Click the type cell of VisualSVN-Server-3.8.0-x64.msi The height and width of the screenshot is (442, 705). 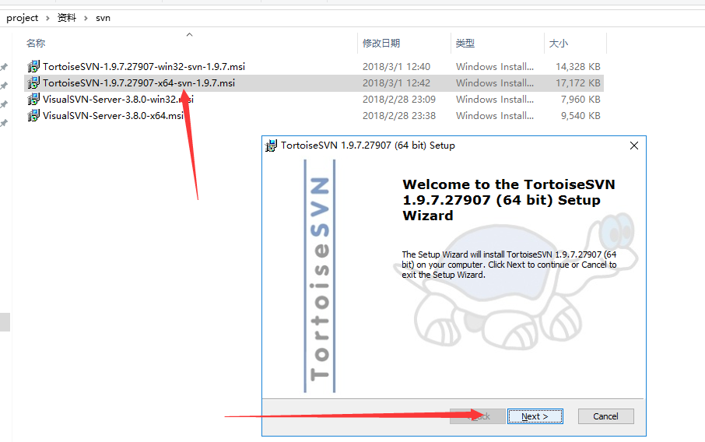point(495,116)
